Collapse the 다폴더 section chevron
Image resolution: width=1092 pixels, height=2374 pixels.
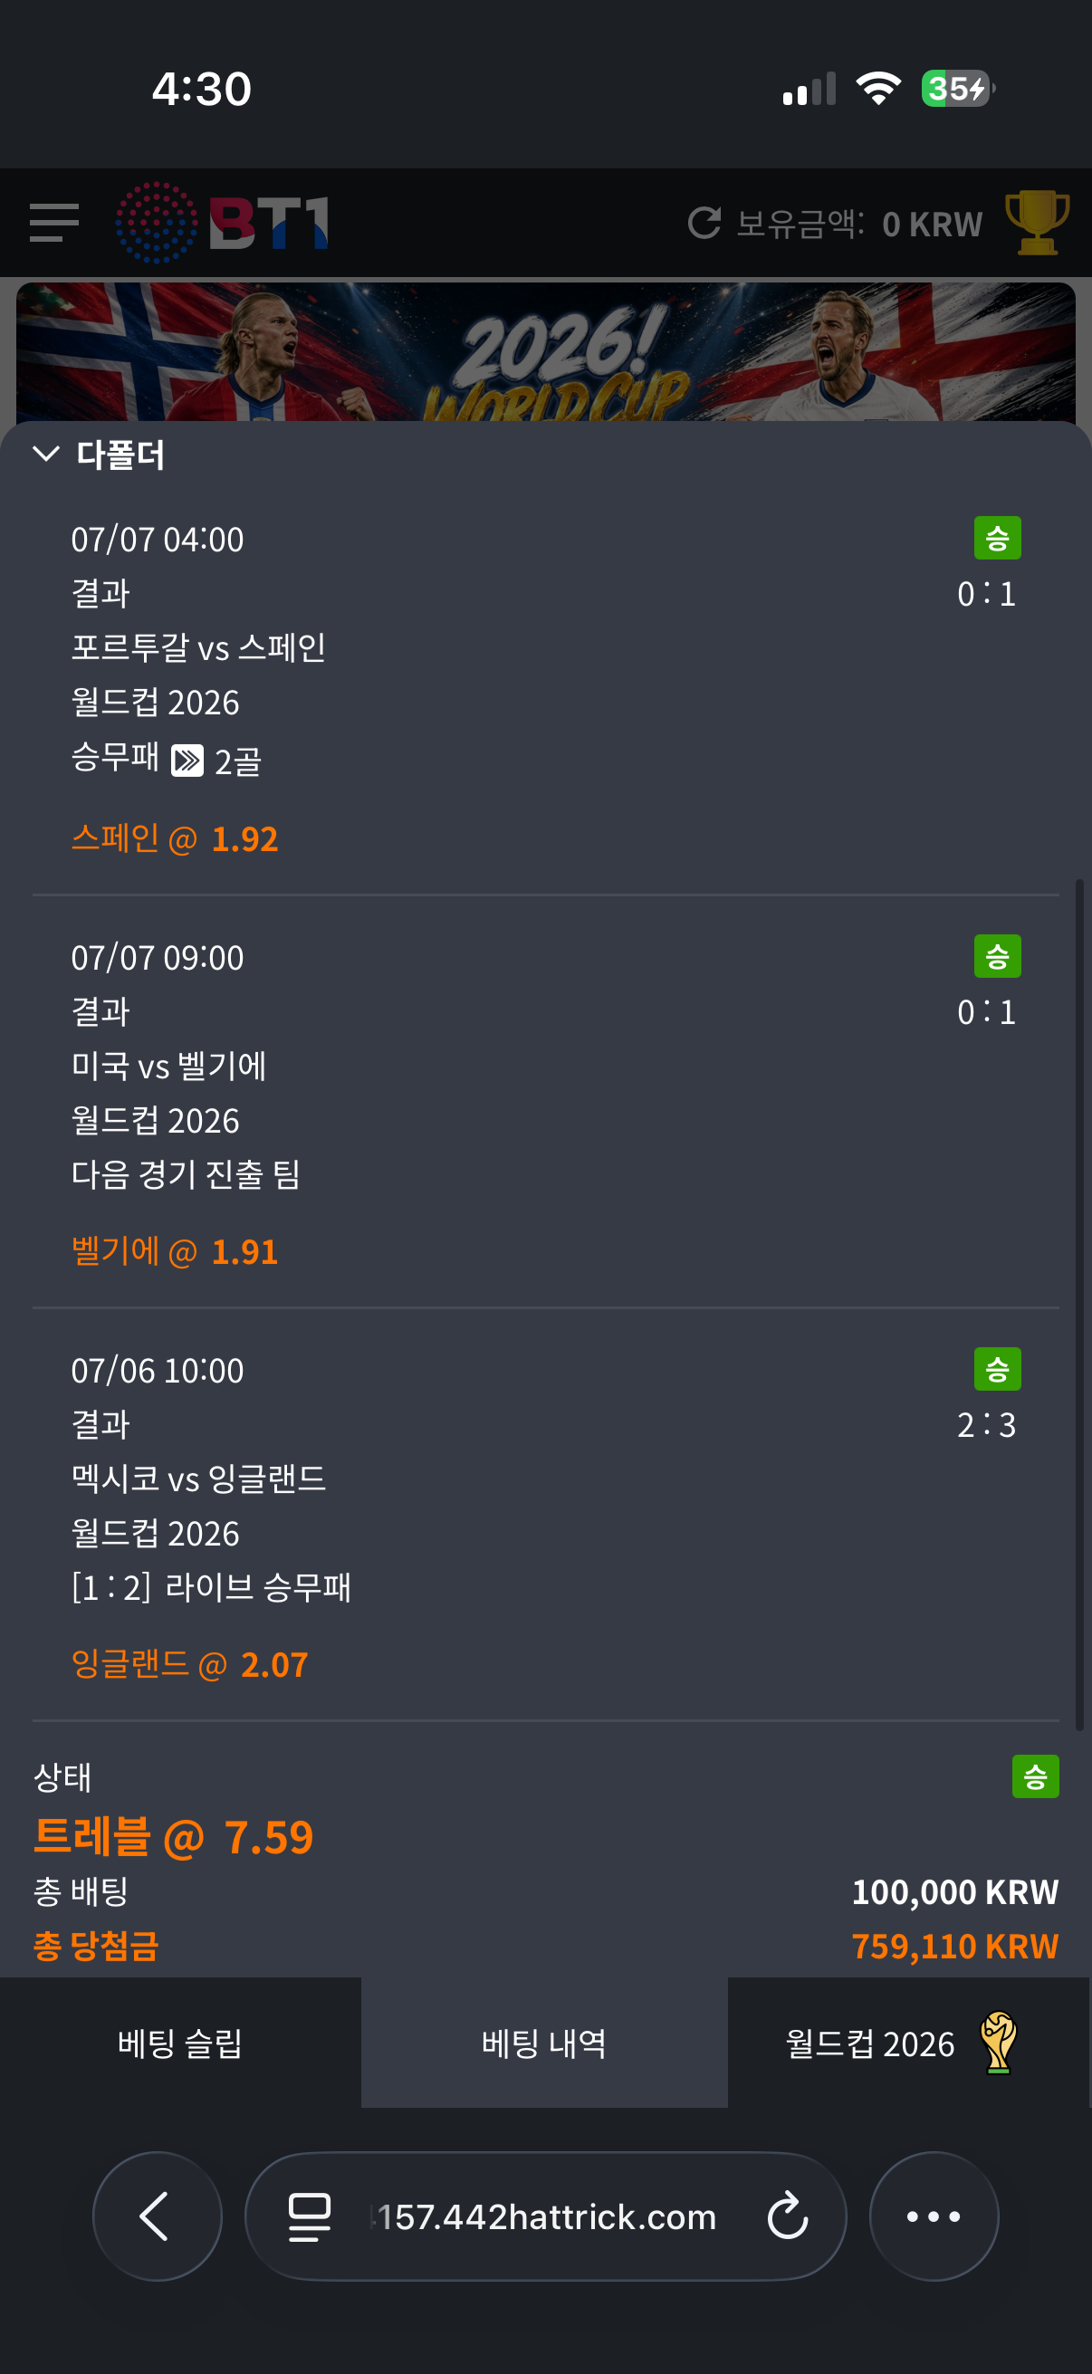(46, 453)
